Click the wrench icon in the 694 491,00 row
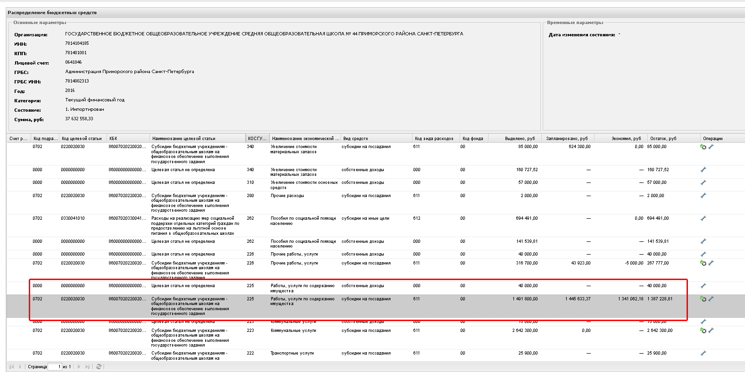The width and height of the screenshot is (745, 372). pos(703,218)
